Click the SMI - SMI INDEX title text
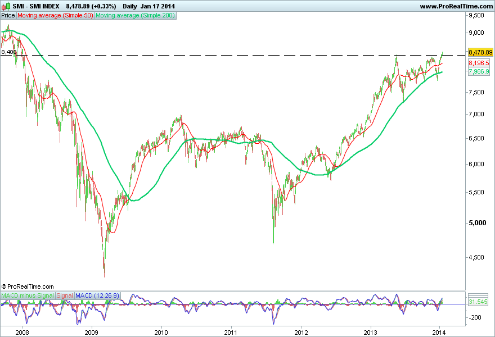The height and width of the screenshot is (337, 495). point(36,6)
